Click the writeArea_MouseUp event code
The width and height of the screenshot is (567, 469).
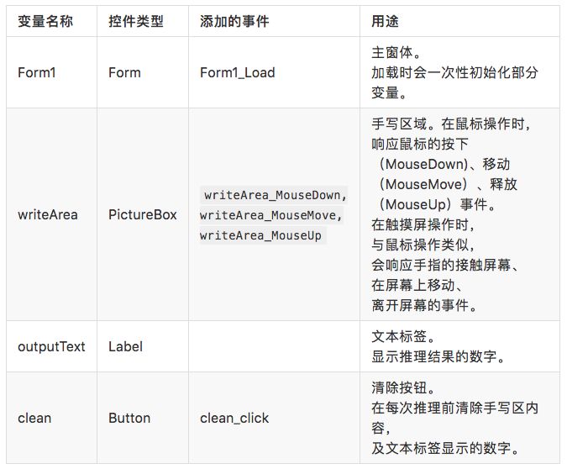point(260,235)
